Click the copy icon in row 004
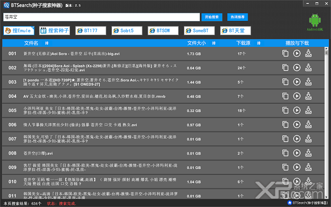The image size is (331, 207). coord(285,96)
